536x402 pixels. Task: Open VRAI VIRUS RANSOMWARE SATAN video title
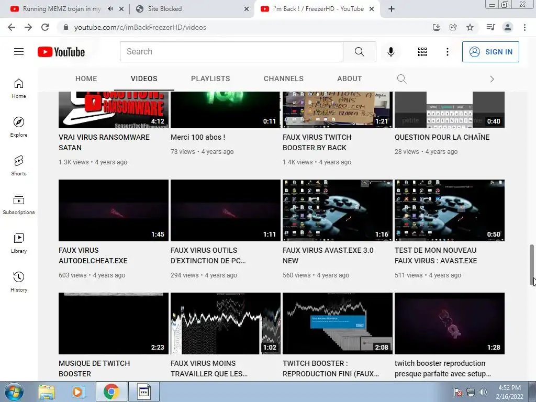tap(104, 142)
